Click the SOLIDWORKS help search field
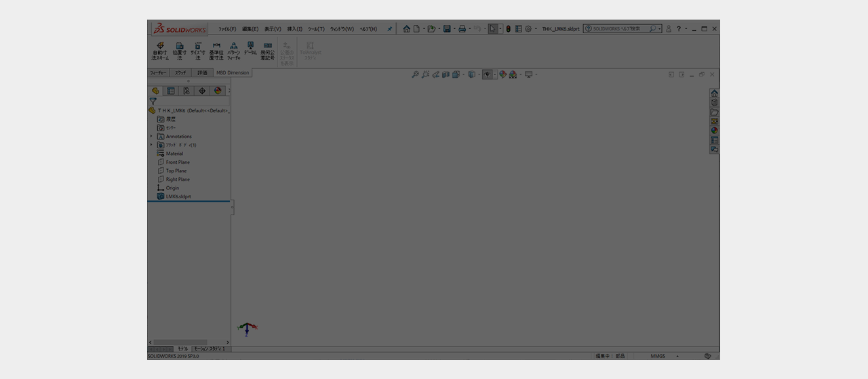This screenshot has width=868, height=379. coord(620,29)
